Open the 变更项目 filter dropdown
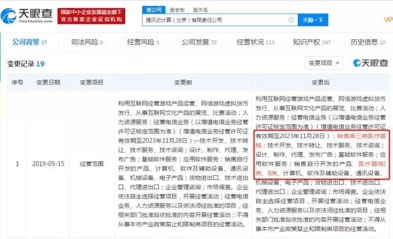Viewport: 393px width, 239px height. (324, 63)
